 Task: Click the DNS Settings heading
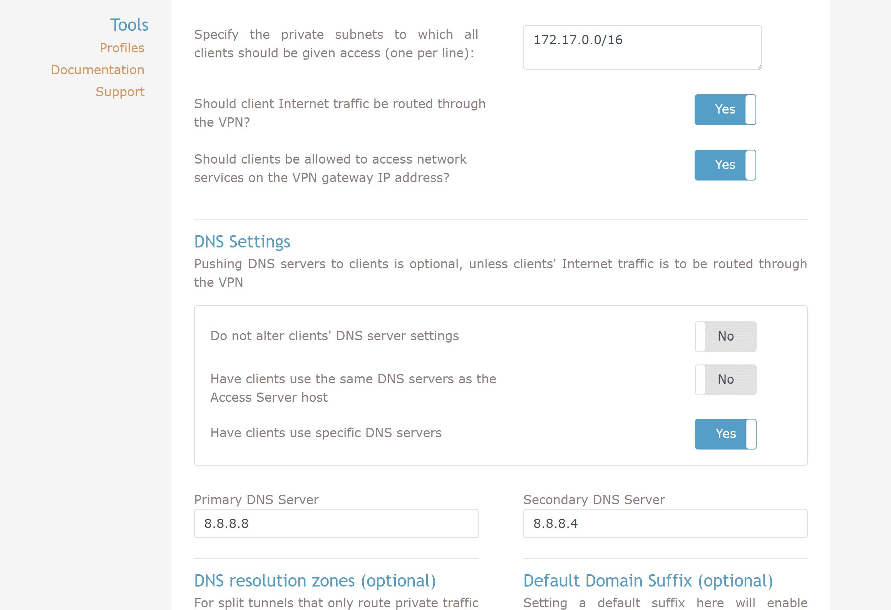coord(242,242)
